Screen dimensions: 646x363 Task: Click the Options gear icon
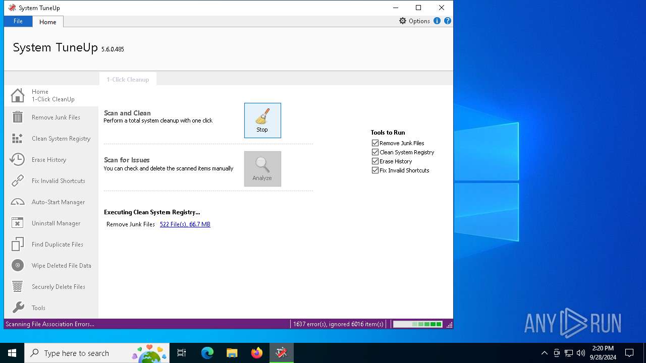(x=403, y=21)
